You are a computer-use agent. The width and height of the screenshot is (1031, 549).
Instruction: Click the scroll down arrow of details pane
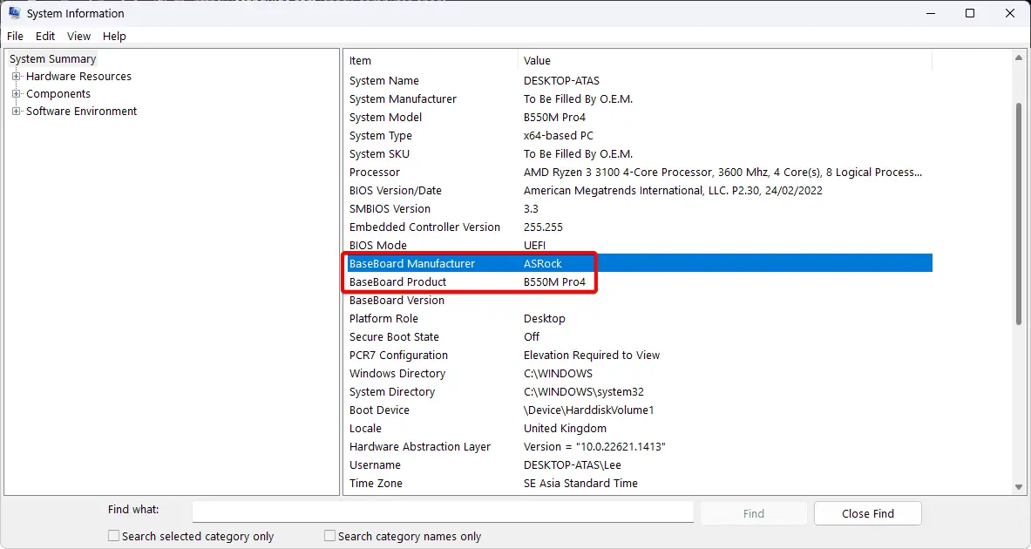(x=1019, y=487)
